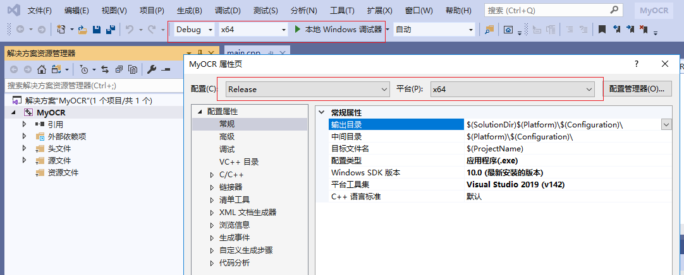The image size is (684, 275).
Task: Toggle bookmark on the current line
Action: click(x=602, y=30)
